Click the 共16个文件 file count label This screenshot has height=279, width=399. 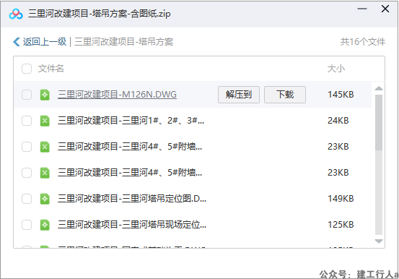click(363, 42)
